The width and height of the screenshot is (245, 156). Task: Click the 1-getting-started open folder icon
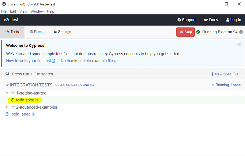click(x=13, y=93)
